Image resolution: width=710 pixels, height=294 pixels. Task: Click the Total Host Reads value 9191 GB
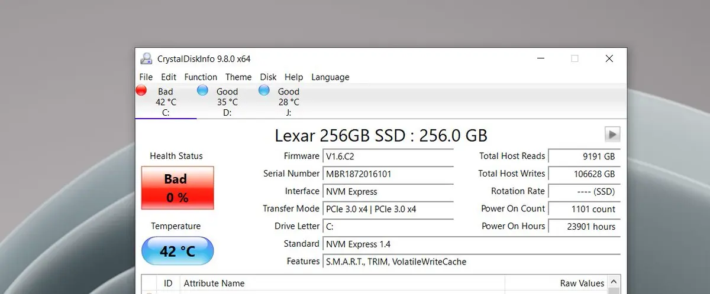tap(584, 156)
